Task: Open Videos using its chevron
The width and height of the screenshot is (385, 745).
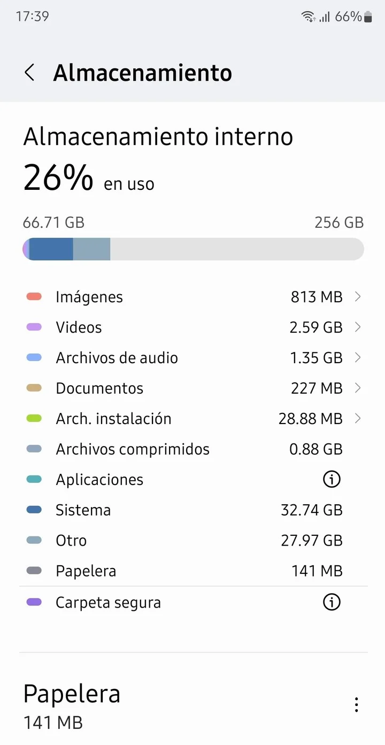Action: pyautogui.click(x=358, y=327)
